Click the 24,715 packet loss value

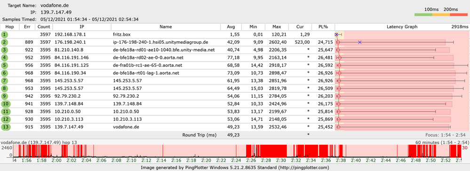325,42
